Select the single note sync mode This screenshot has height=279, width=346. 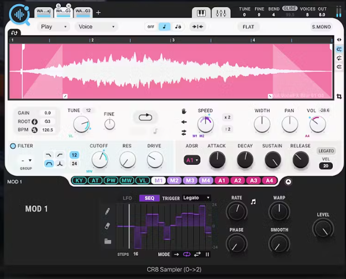click(x=164, y=27)
